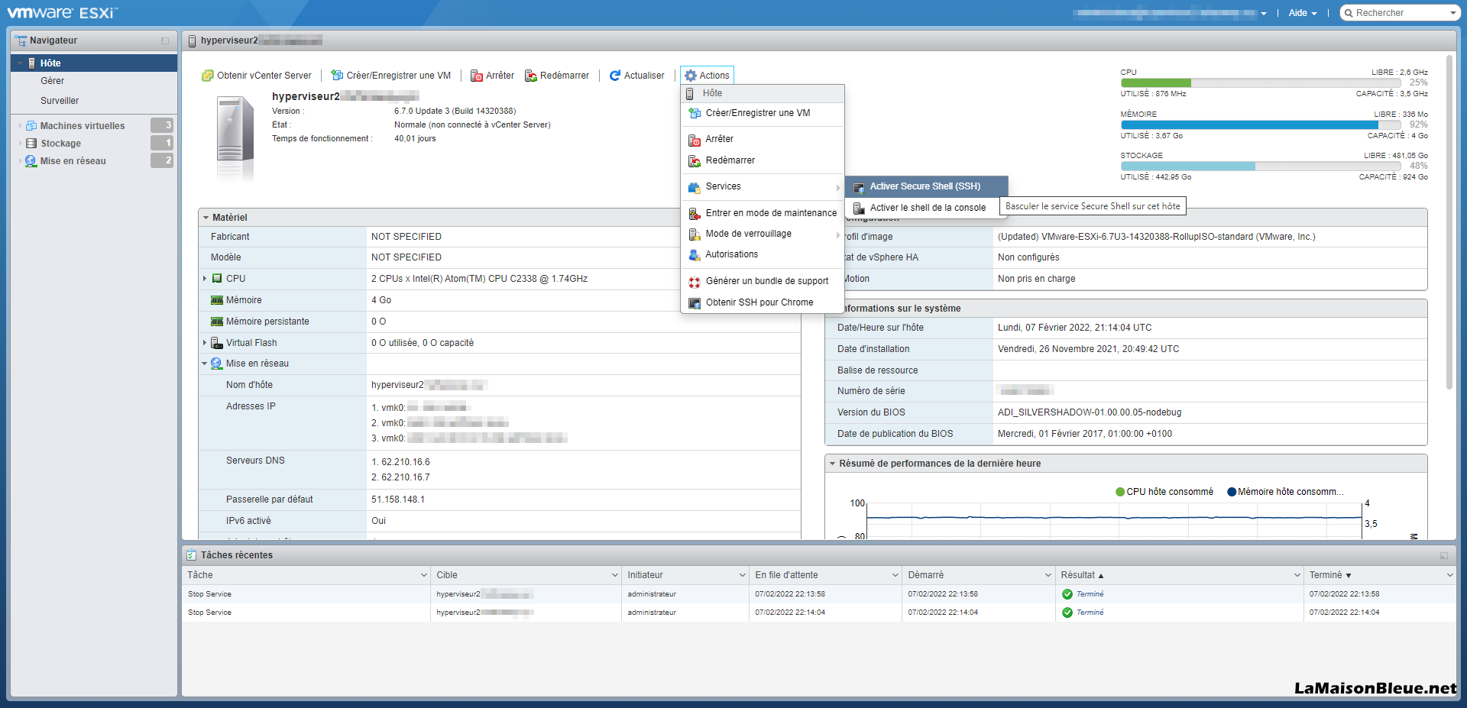Open the Rechercher dropdown arrow
This screenshot has width=1467, height=708.
coord(1452,13)
